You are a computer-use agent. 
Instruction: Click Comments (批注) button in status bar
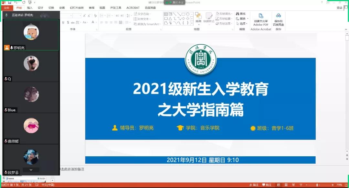[x=267, y=185]
